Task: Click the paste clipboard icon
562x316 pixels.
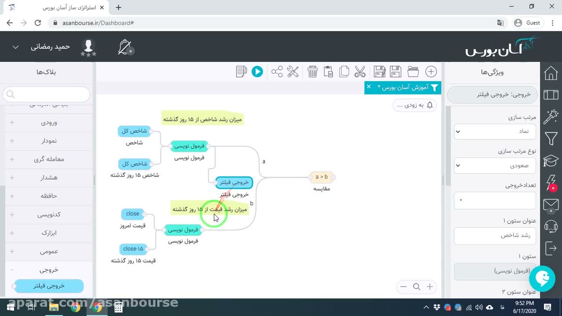Action: 328,72
